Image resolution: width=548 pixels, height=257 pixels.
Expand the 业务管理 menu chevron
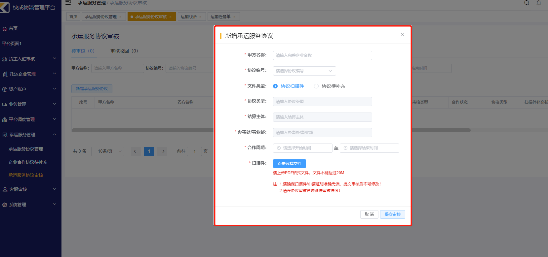tap(55, 104)
